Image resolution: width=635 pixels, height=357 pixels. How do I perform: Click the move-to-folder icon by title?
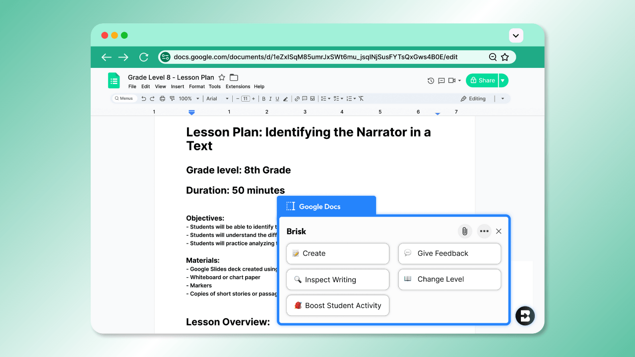pyautogui.click(x=234, y=77)
